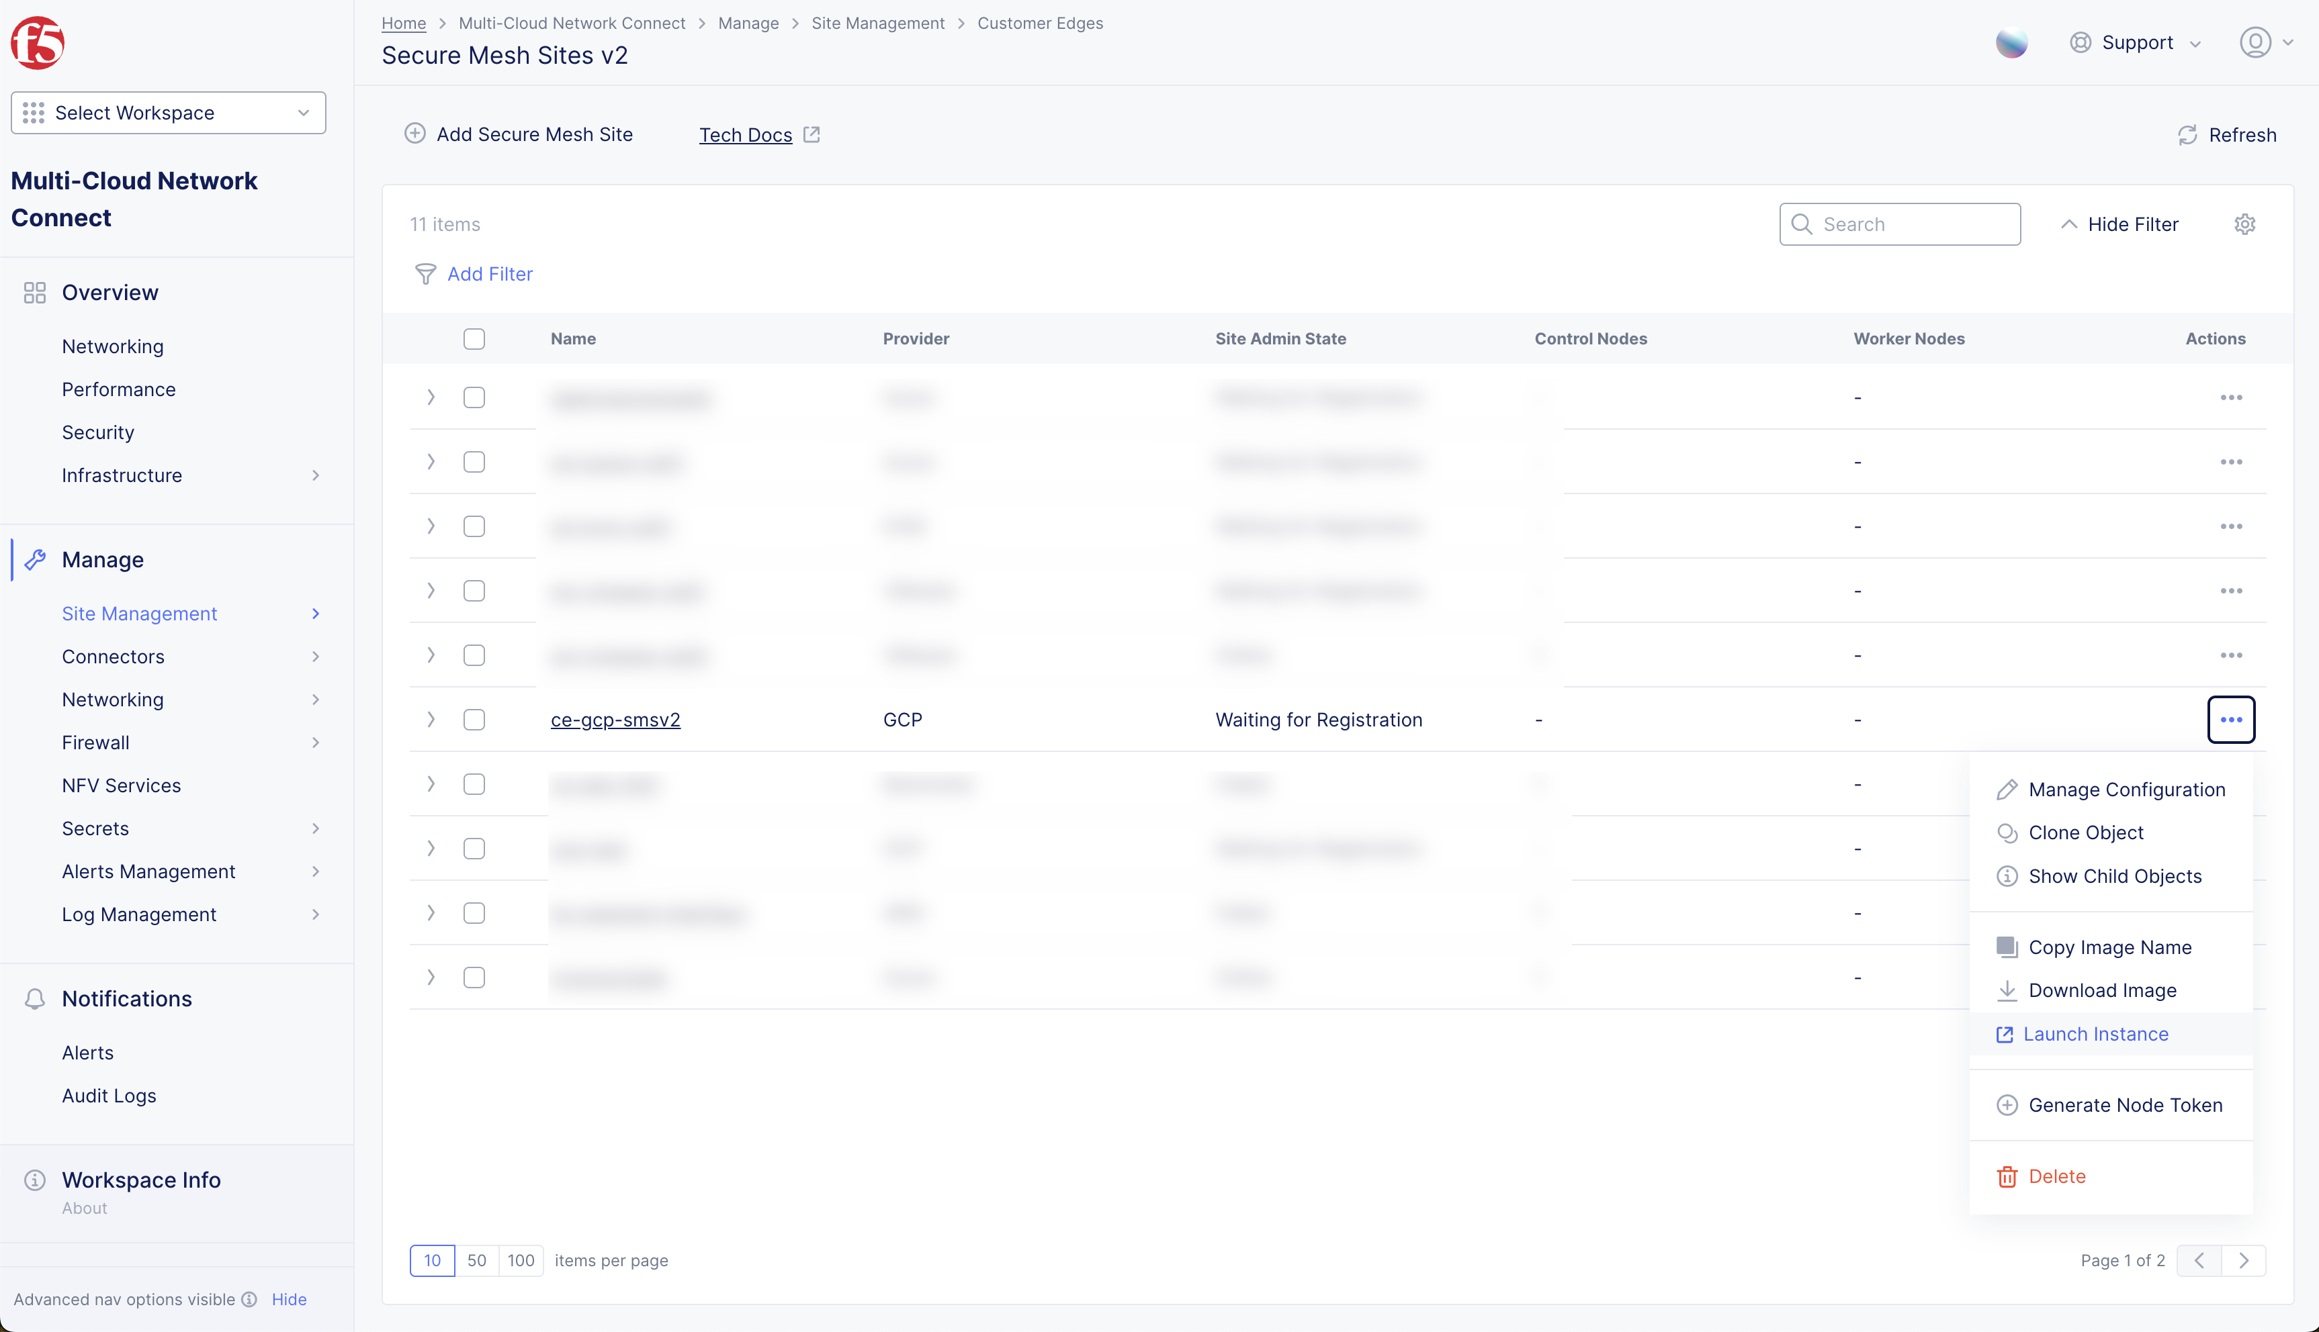This screenshot has width=2319, height=1332.
Task: Click the Home breadcrumb link
Action: pyautogui.click(x=404, y=23)
